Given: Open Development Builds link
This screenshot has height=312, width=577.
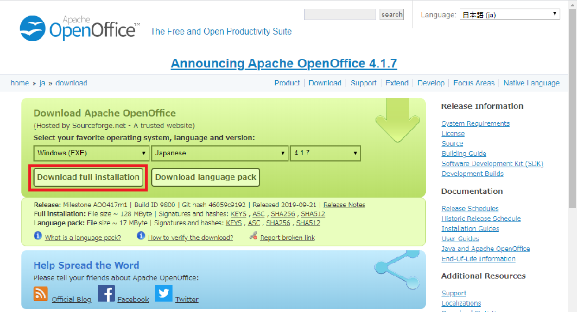Looking at the screenshot, I should point(473,174).
